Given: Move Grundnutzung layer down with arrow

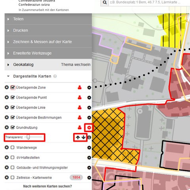Looking at the screenshot, I should pyautogui.click(x=84, y=137).
